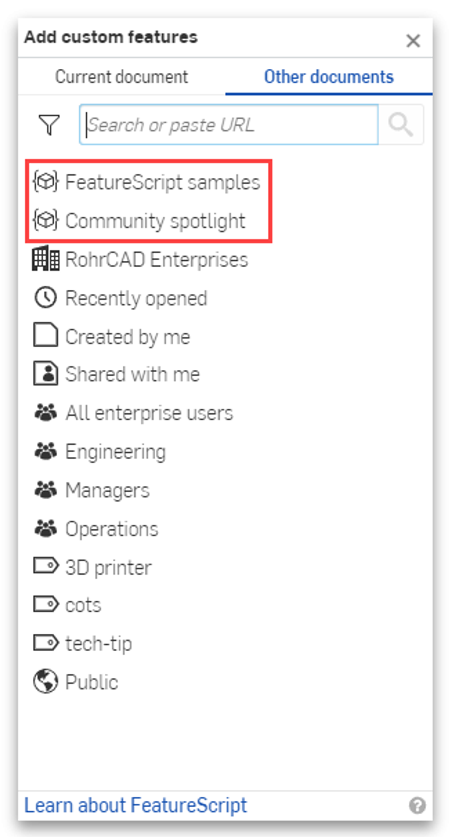Switch to the Current document tab
Image resolution: width=456 pixels, height=837 pixels.
(122, 77)
